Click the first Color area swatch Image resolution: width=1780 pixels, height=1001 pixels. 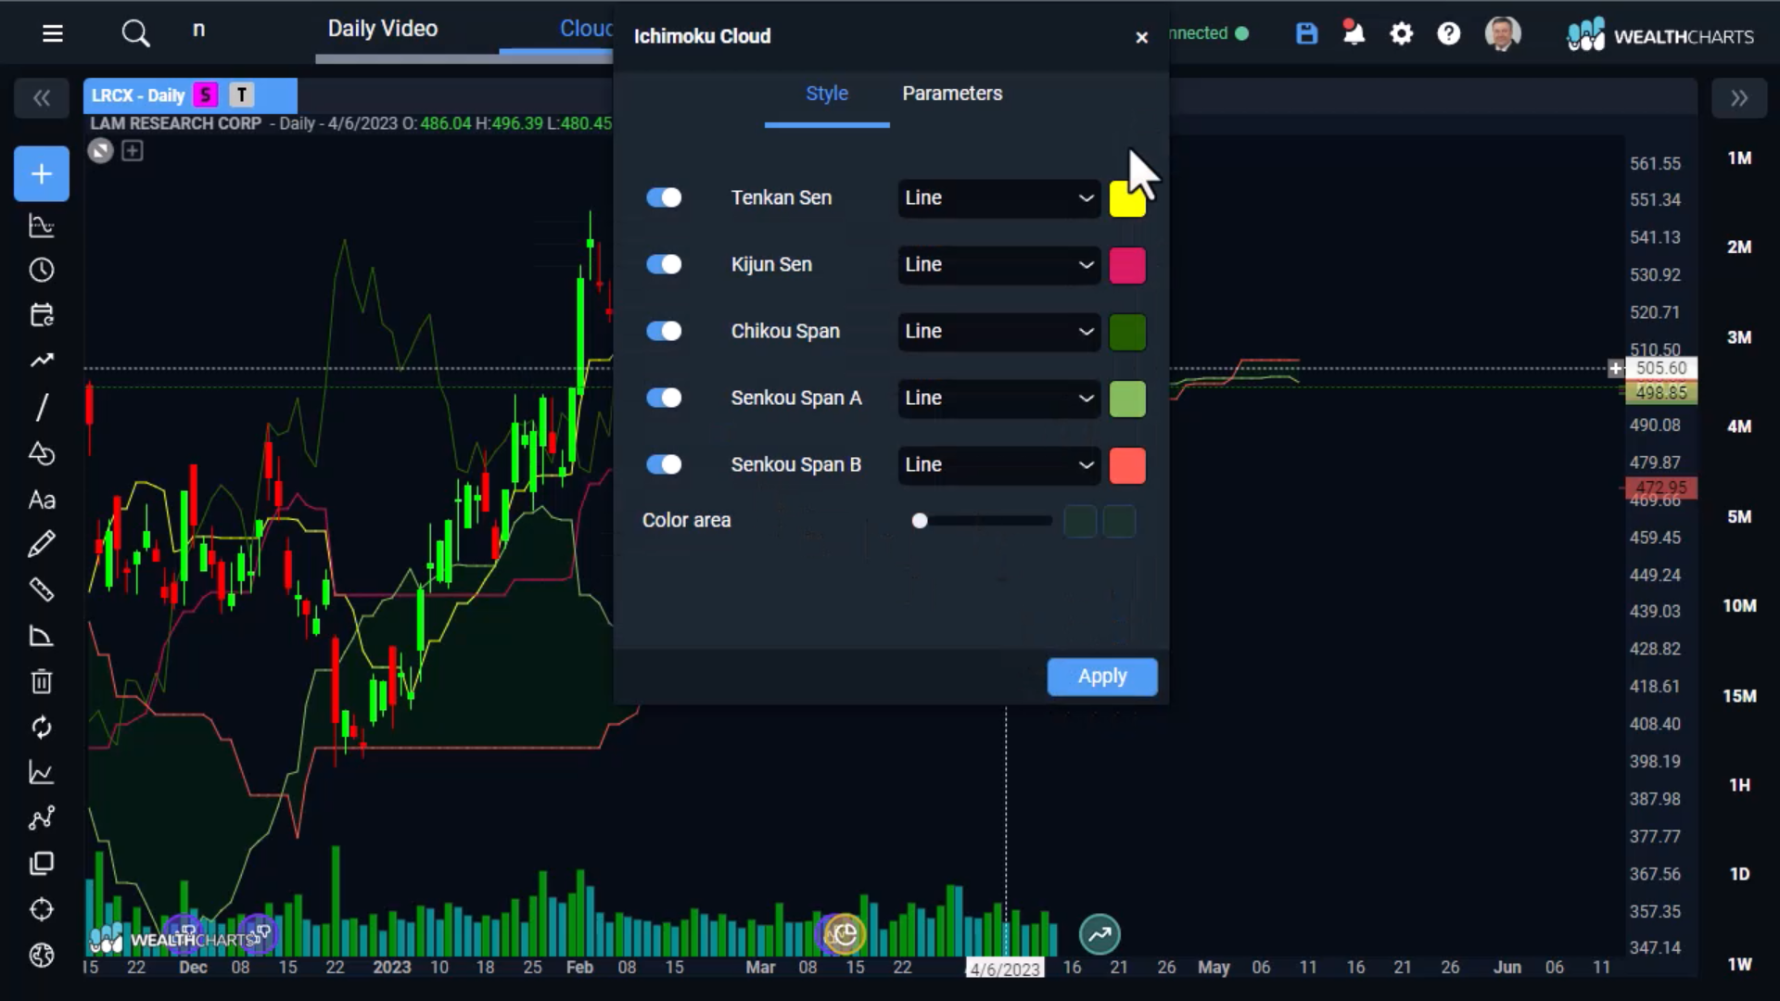pos(1080,521)
